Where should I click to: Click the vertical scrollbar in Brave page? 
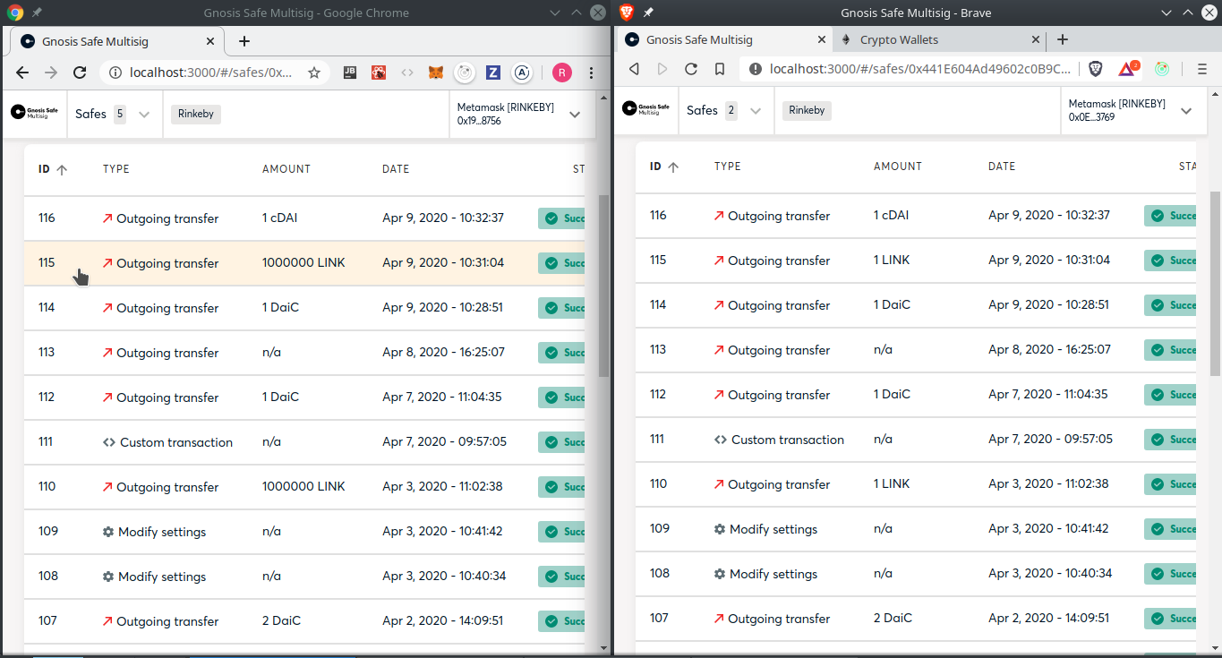(1214, 283)
